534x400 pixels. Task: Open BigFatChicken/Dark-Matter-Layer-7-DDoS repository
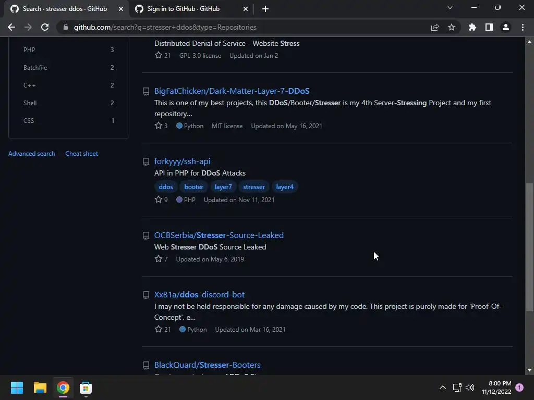(x=232, y=91)
